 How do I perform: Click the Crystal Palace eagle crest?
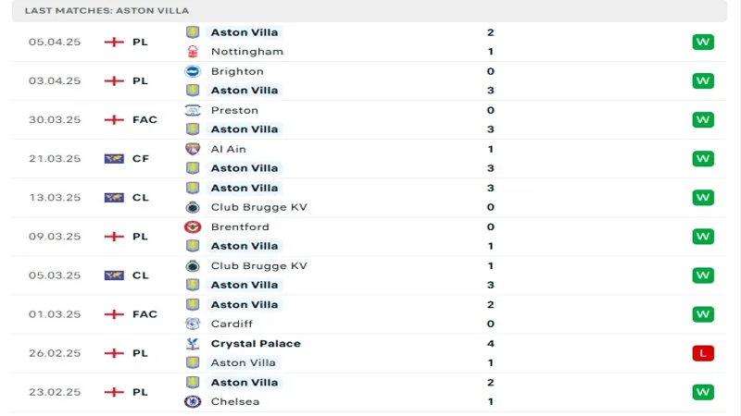pyautogui.click(x=193, y=344)
